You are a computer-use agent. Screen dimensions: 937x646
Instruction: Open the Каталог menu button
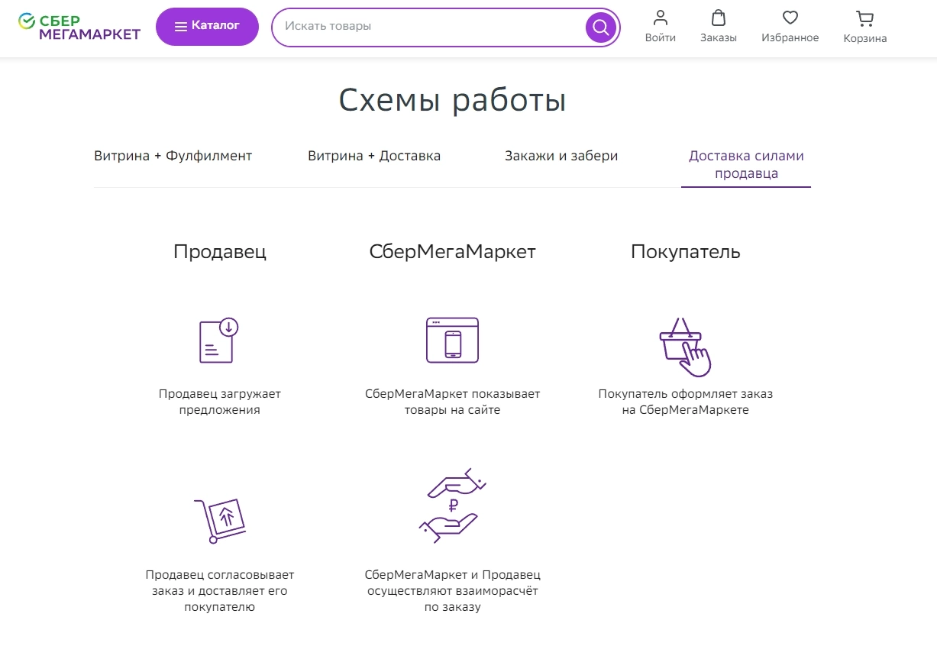click(207, 27)
